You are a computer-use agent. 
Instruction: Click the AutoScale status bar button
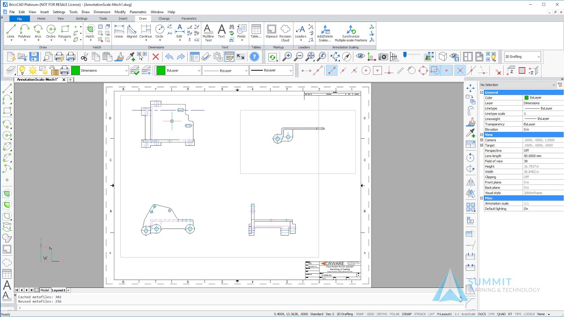coord(468,314)
